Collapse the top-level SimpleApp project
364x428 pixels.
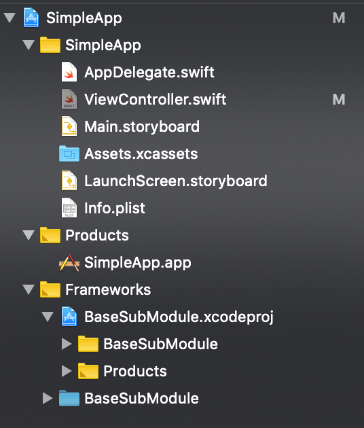click(x=10, y=18)
